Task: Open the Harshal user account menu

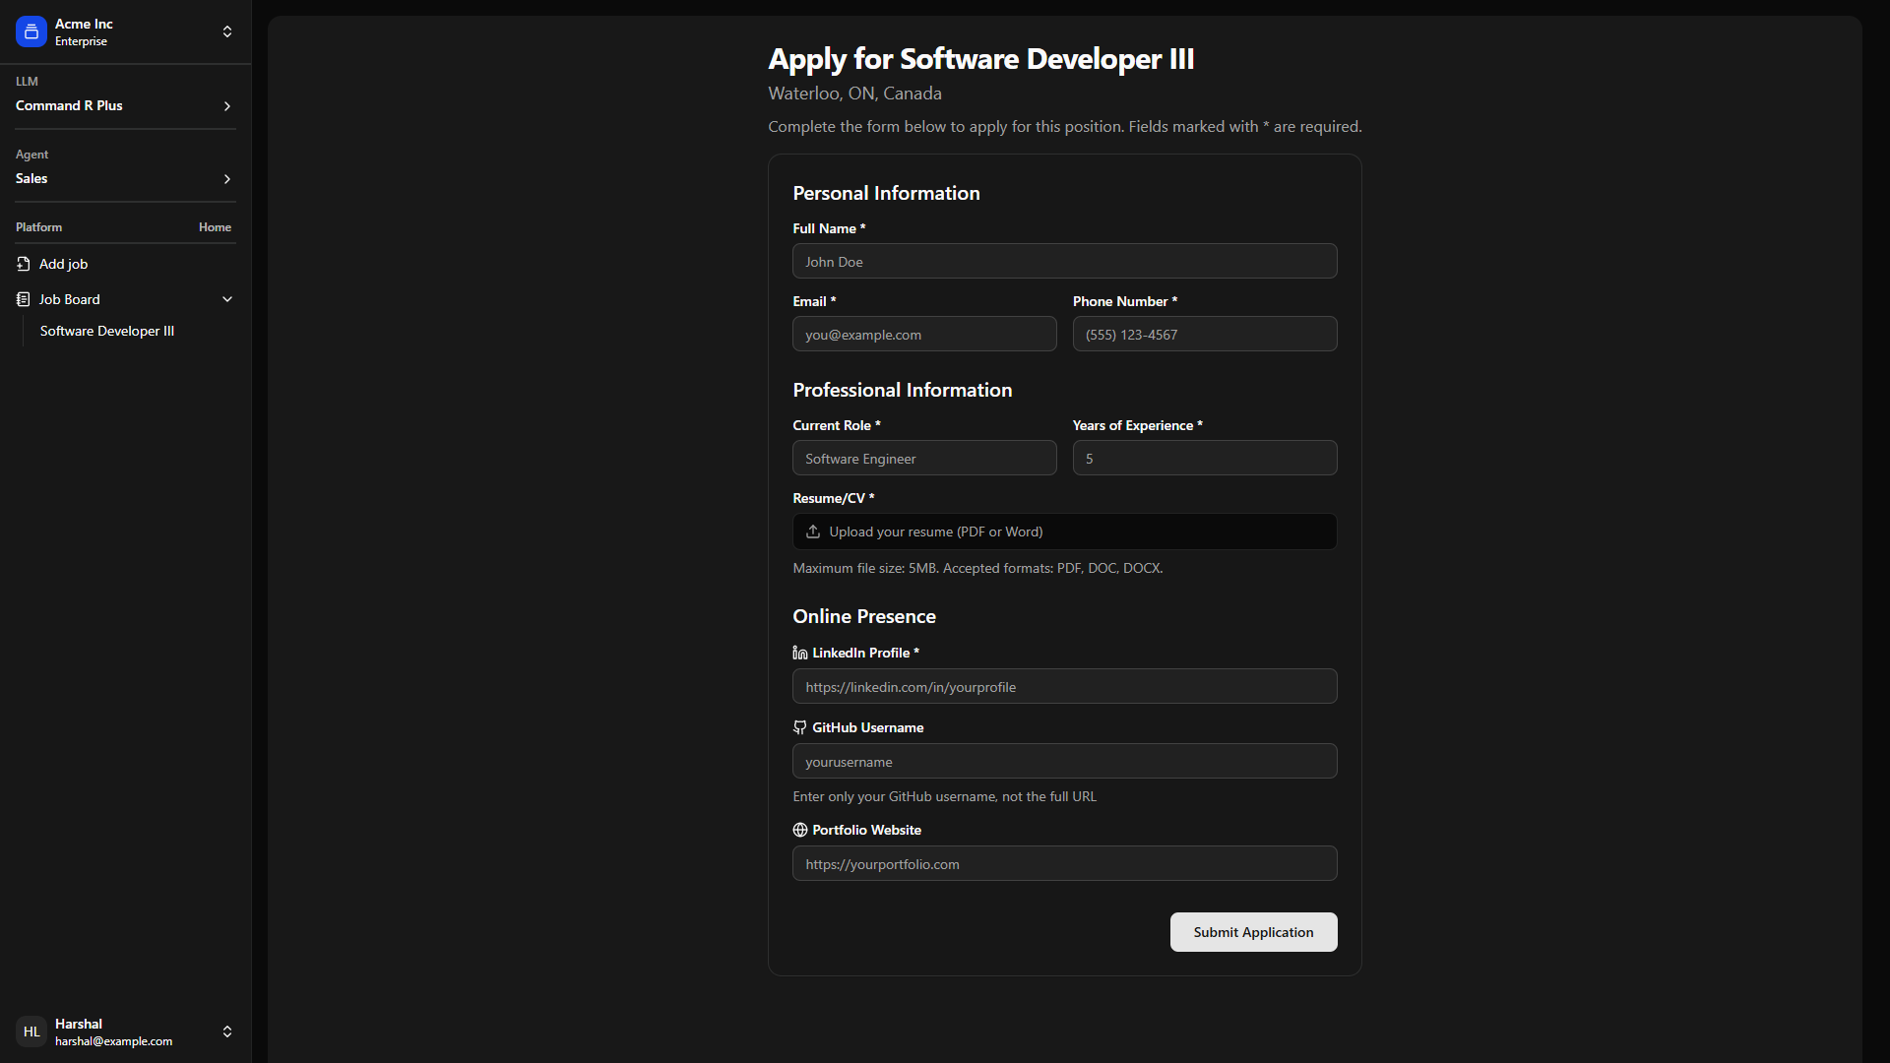Action: [x=227, y=1032]
